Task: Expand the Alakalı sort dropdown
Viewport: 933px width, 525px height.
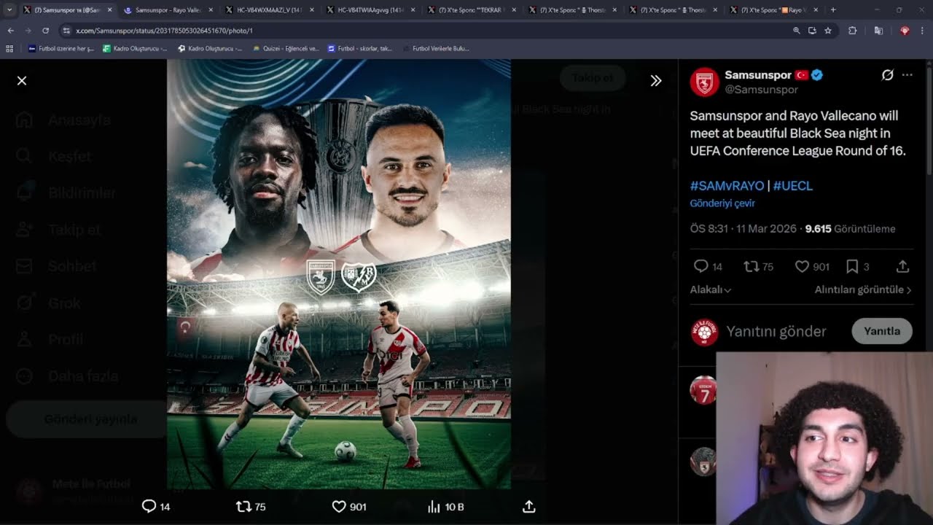Action: 711,289
